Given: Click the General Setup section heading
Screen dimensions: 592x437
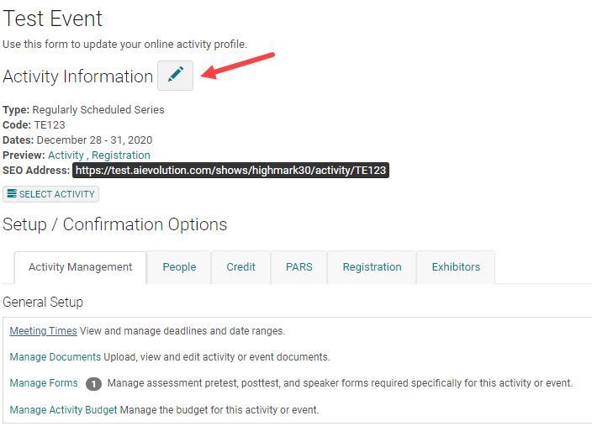Looking at the screenshot, I should click(x=43, y=302).
